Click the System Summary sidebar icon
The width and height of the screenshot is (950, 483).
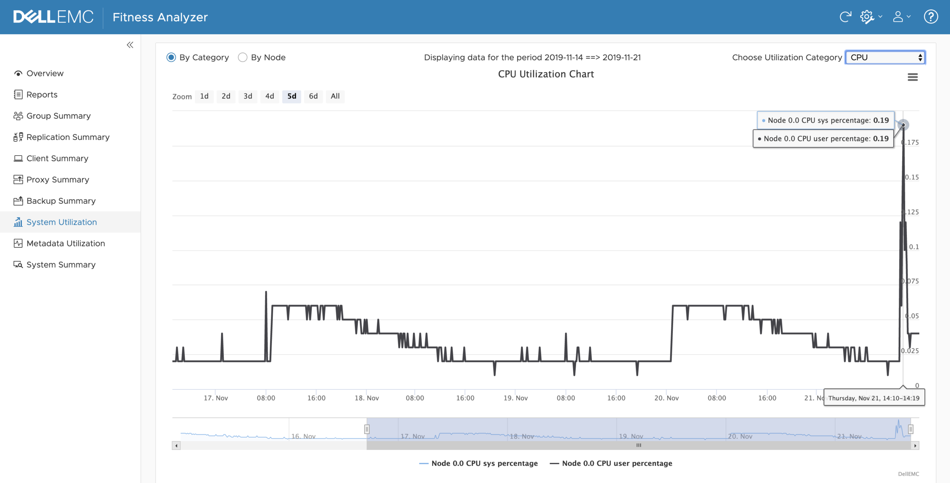point(17,264)
